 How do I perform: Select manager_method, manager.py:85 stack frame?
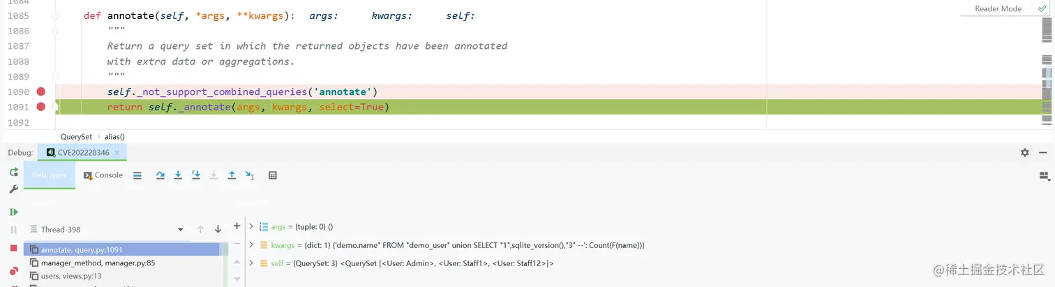pyautogui.click(x=98, y=263)
